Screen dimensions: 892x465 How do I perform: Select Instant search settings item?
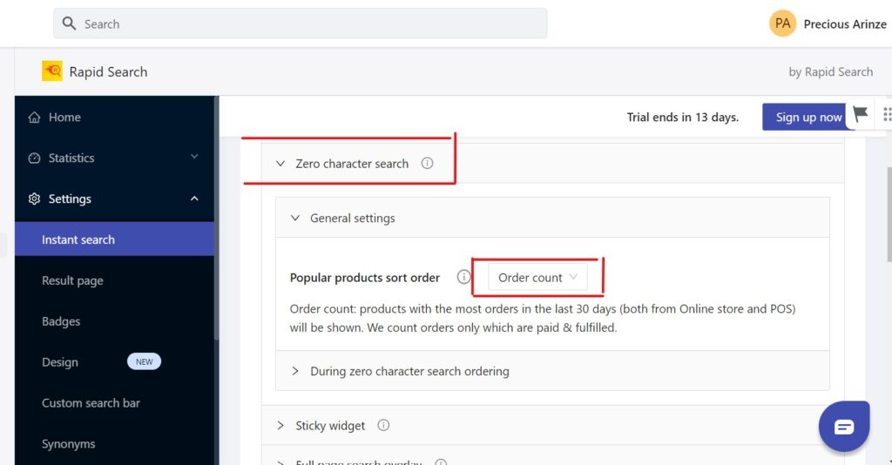[x=114, y=239]
